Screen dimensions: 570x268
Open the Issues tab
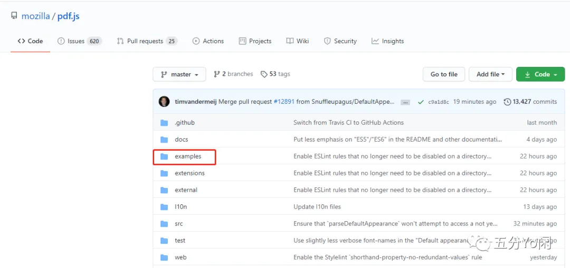click(80, 41)
